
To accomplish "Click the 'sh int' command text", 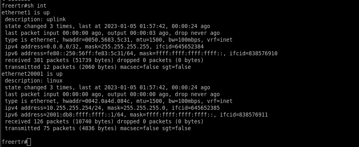I will pos(37,6).
